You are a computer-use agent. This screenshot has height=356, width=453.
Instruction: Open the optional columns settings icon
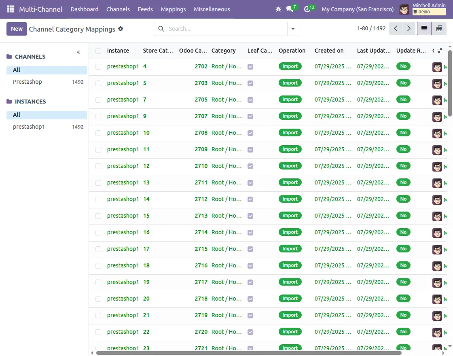(x=439, y=51)
